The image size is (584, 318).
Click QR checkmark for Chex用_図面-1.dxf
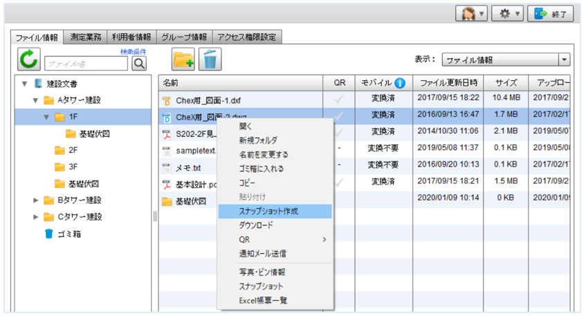339,100
